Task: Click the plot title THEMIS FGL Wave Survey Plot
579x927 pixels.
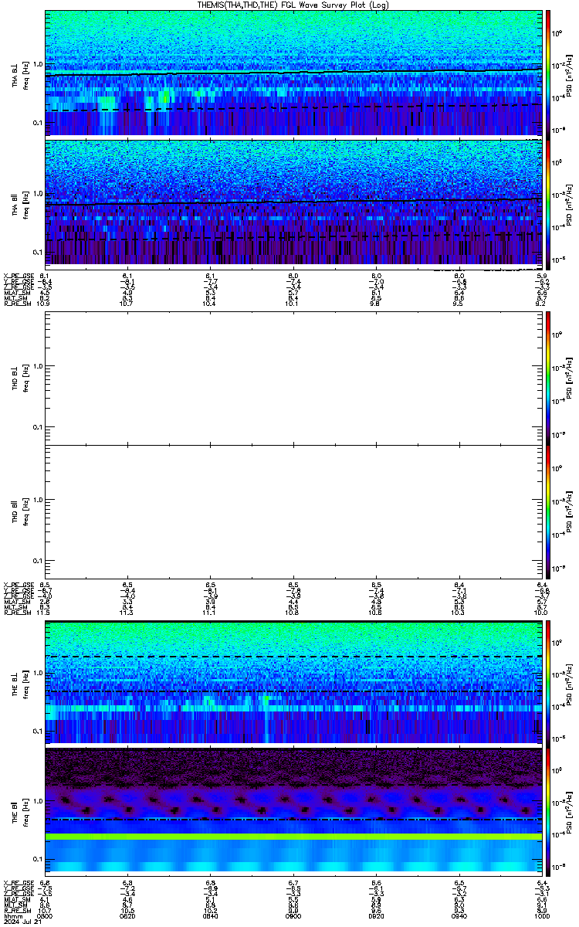Action: point(293,5)
